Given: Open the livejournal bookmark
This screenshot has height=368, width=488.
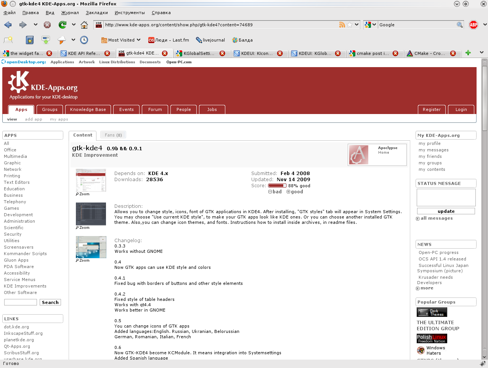Looking at the screenshot, I should pos(210,40).
